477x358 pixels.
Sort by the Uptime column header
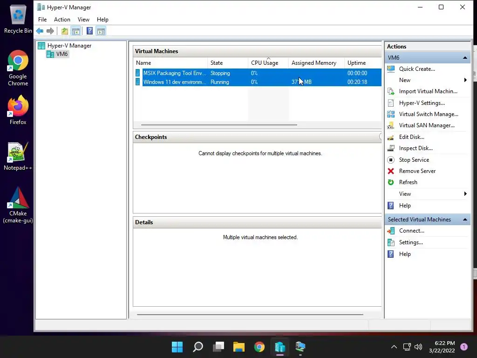point(363,63)
